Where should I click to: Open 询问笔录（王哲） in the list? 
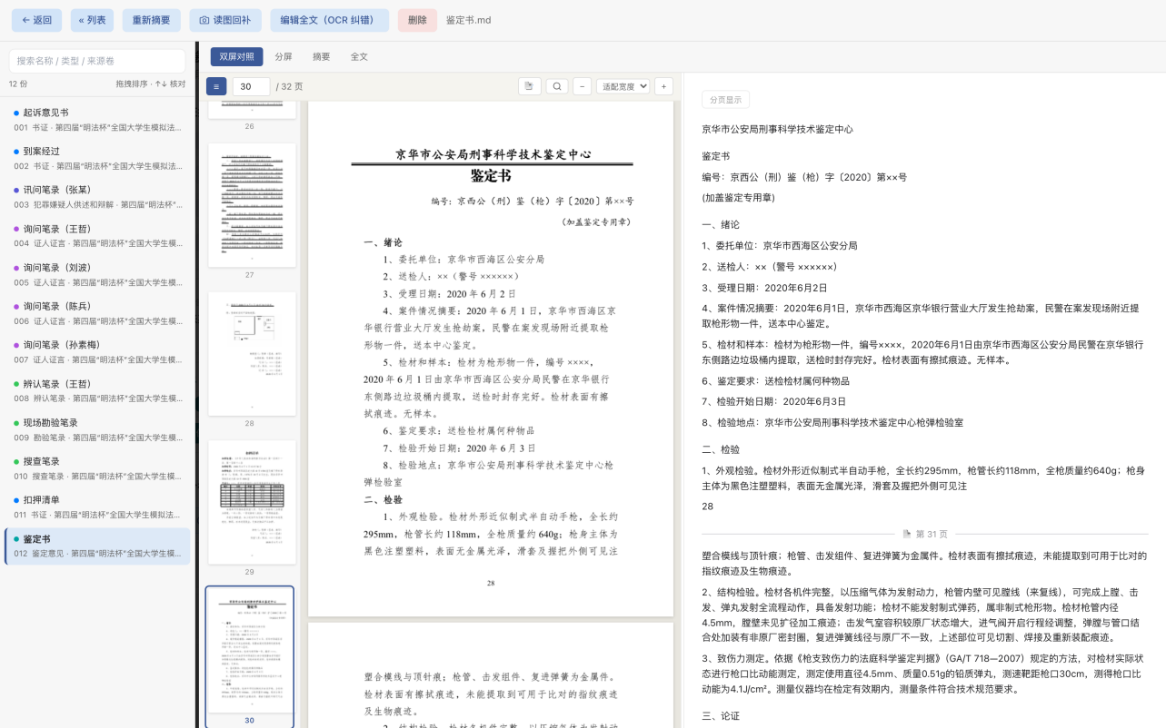[97, 236]
